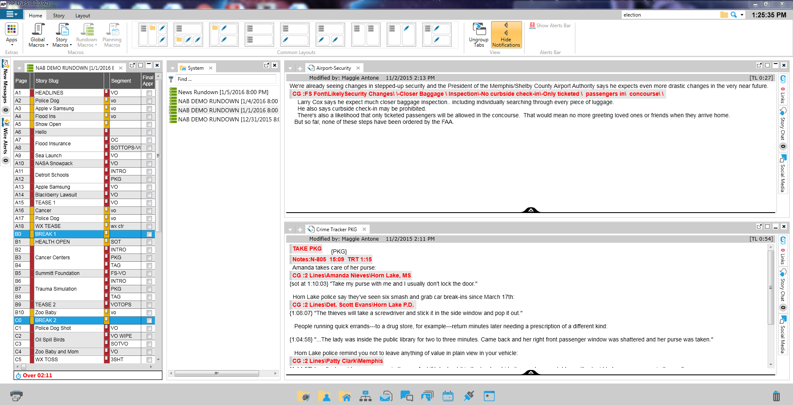Click the Hide Notifications button
793x405 pixels.
(x=506, y=35)
